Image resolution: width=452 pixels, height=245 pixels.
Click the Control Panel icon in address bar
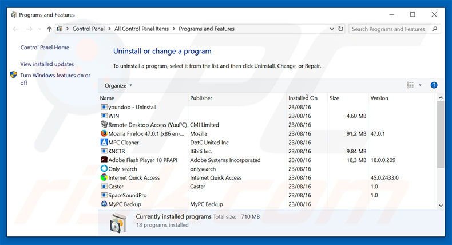(60, 29)
